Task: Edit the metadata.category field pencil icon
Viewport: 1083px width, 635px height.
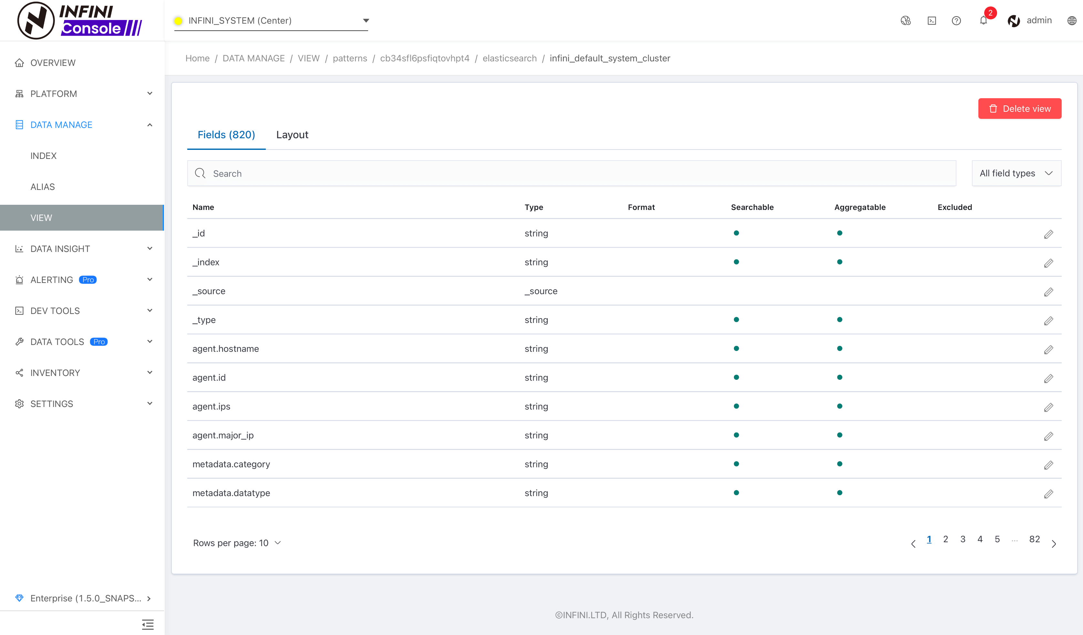Action: click(x=1049, y=465)
